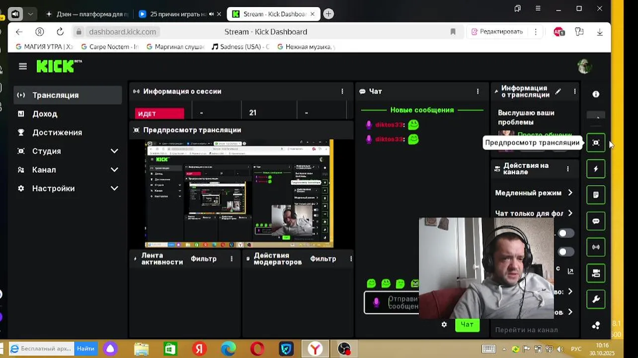Toggle the lower switch in channel actions
The width and height of the screenshot is (638, 358).
[565, 252]
